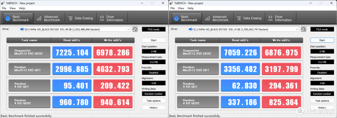Click Prewrite Disabled field in right window
This screenshot has width=337, height=118.
[322, 73]
